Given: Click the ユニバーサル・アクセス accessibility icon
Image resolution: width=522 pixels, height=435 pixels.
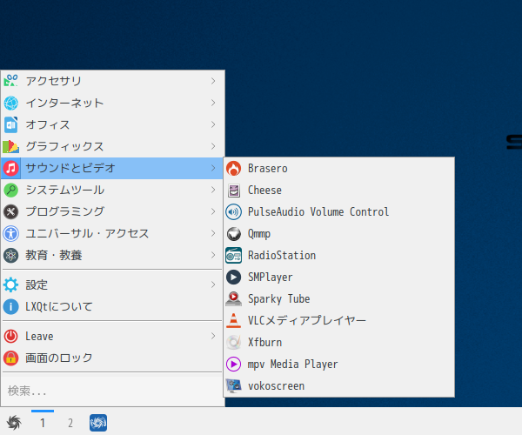Looking at the screenshot, I should coord(11,233).
